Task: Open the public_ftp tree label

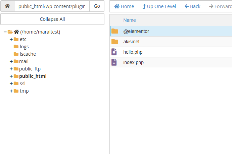Action: 30,69
